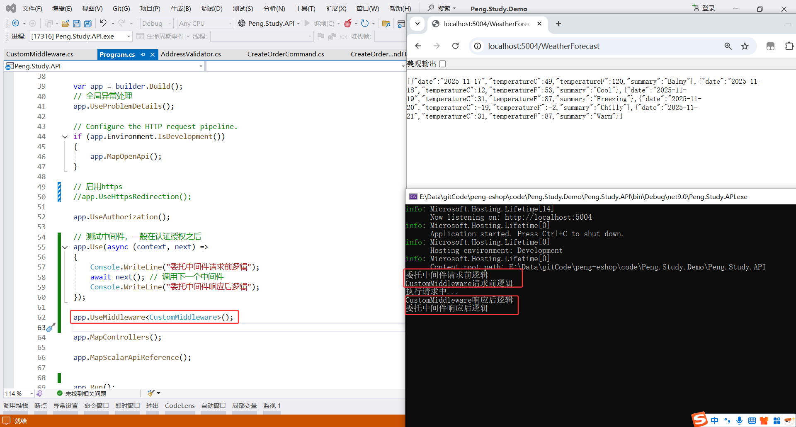Open the 局部变量 locals panel
This screenshot has width=796, height=427.
click(245, 406)
